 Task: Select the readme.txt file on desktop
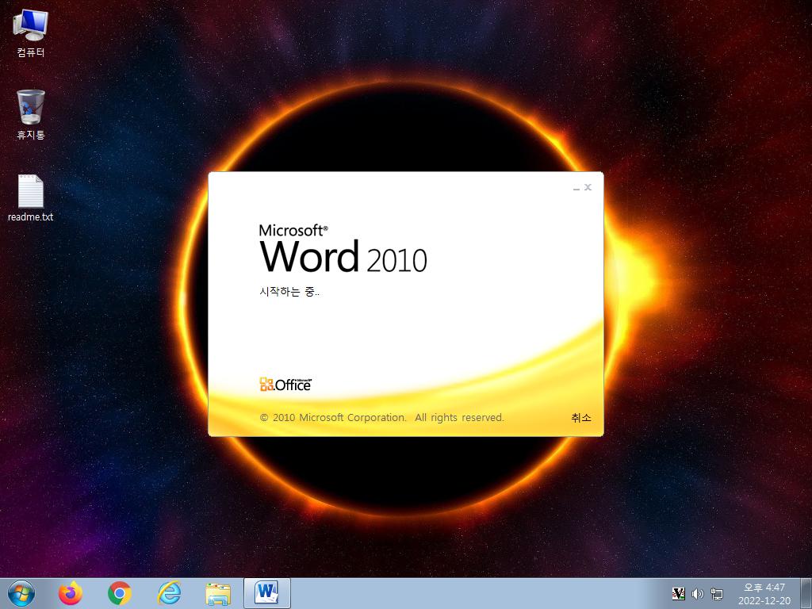pos(31,197)
